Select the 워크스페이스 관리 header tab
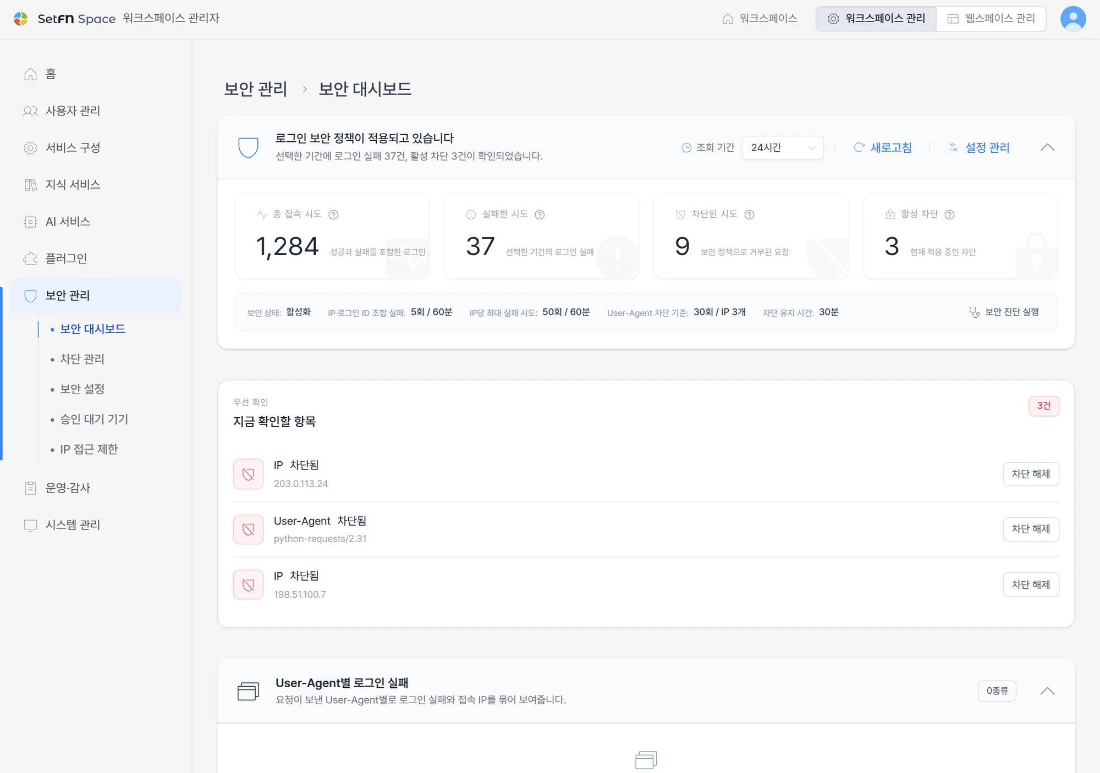Viewport: 1100px width, 773px height. click(877, 19)
